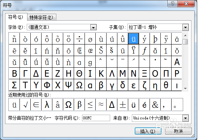Pick â from recently used symbols
The height and width of the screenshot is (140, 203).
[58, 105]
